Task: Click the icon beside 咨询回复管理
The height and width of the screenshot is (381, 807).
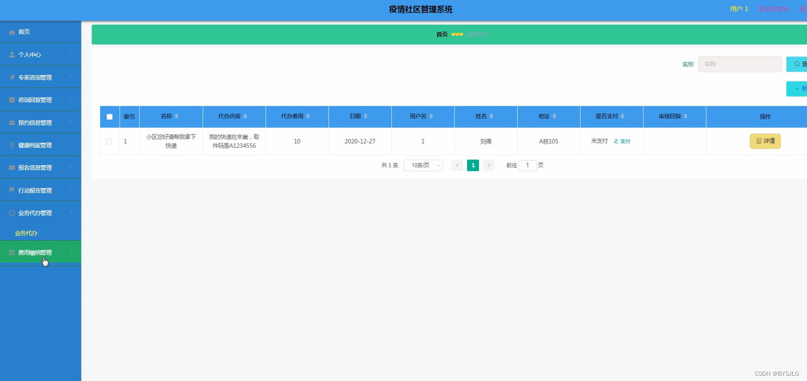Action: (12, 100)
